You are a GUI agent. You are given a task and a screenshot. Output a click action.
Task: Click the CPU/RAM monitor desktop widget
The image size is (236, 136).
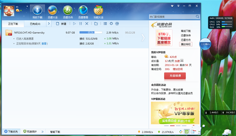221,22
